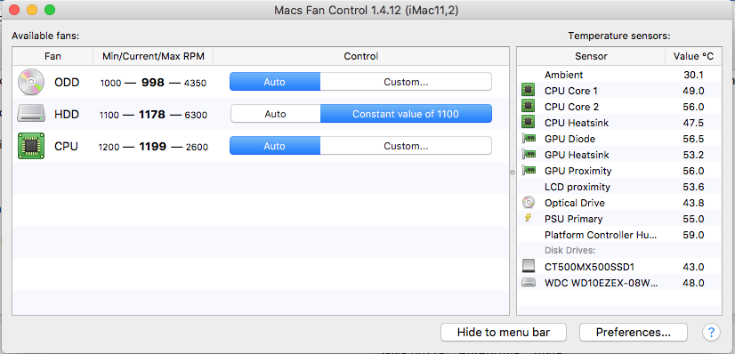735x354 pixels.
Task: Set CPU fan control to Auto
Action: point(275,146)
